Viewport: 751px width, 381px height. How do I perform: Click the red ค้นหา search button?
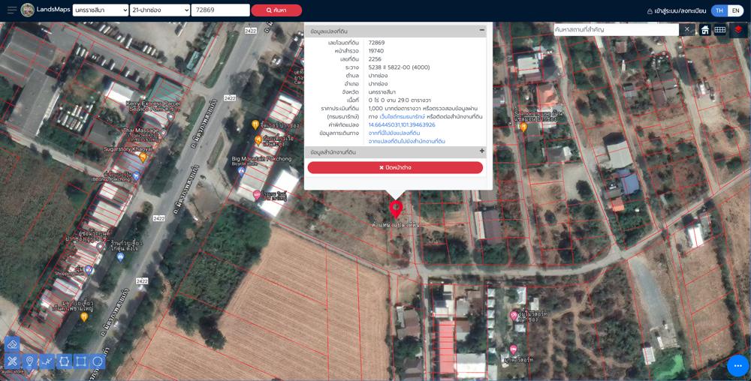tap(276, 10)
